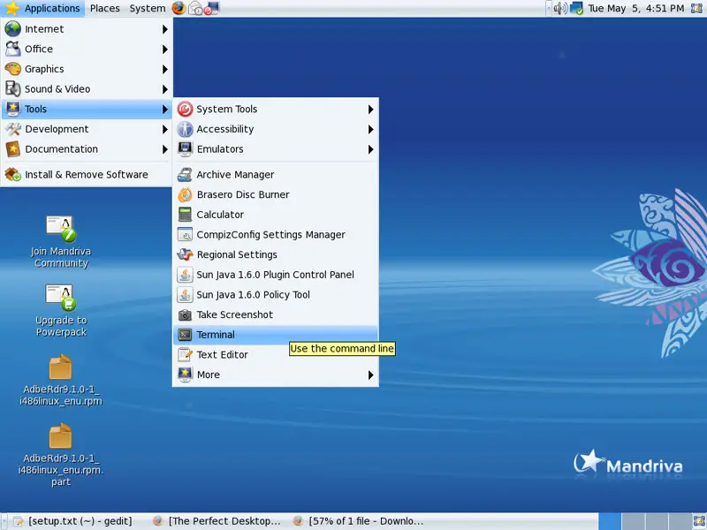Select the AdbeRdr9.1.0-1_i486linux_enu.rpm desktop file
This screenshot has height=530, width=707.
(x=61, y=380)
